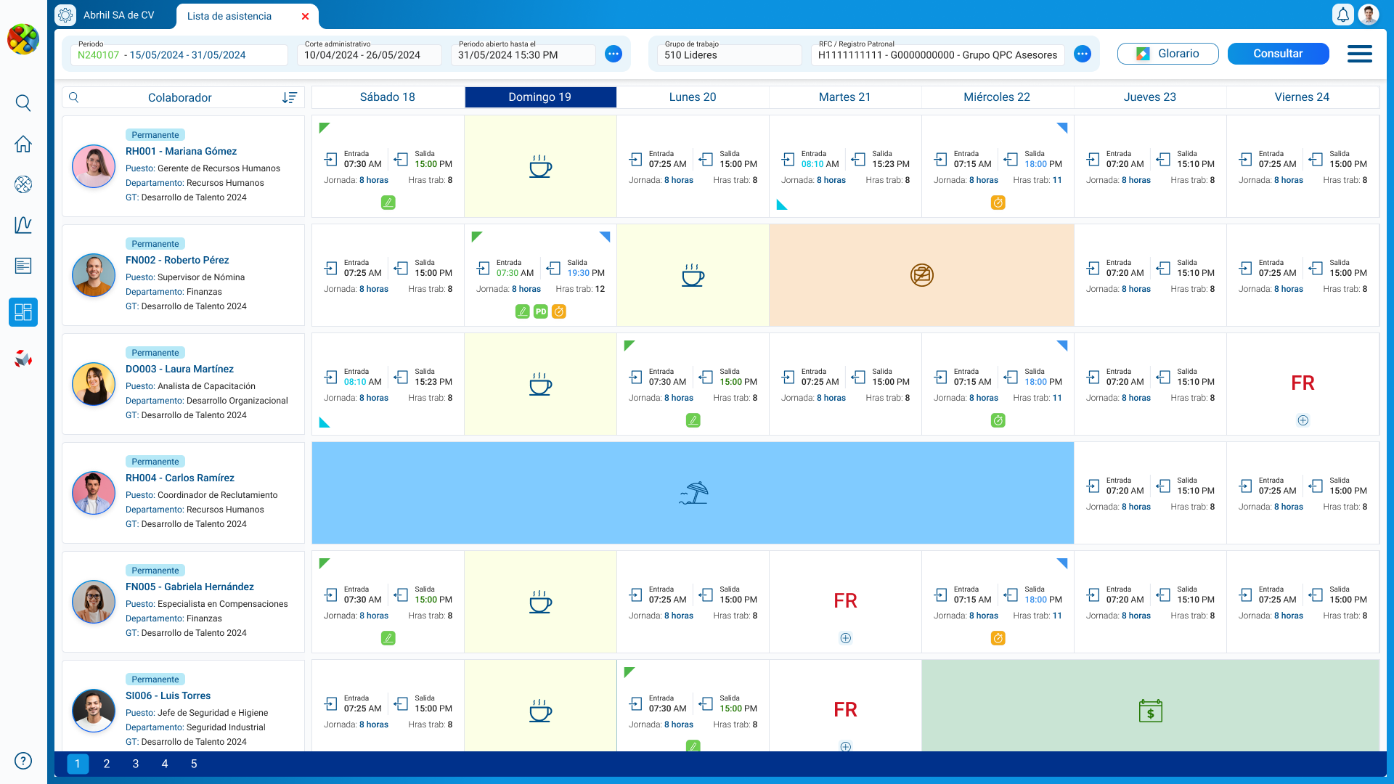1394x784 pixels.
Task: Click the settings gear beside Abrhil SA de CV
Action: tap(65, 15)
